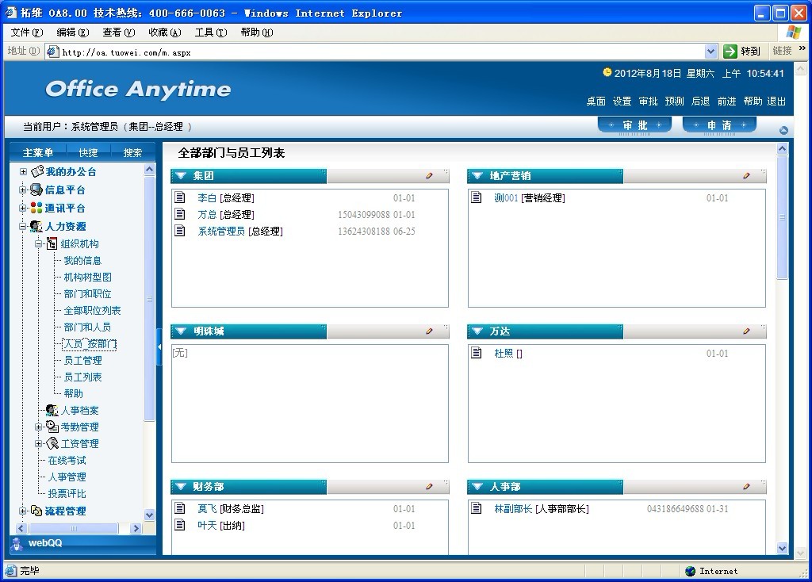Screen dimensions: 812x582
Task: Click the 人力资源 module icon in tree
Action: [x=36, y=227]
